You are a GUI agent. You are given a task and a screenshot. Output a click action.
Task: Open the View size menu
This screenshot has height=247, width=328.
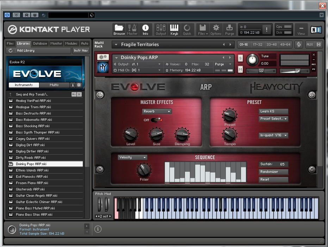[301, 30]
